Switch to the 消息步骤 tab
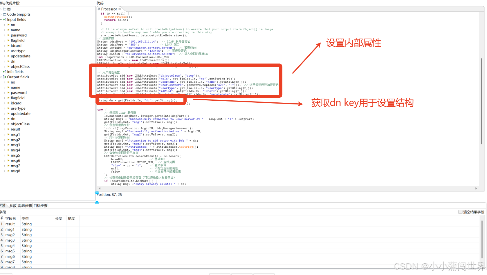 click(x=25, y=205)
